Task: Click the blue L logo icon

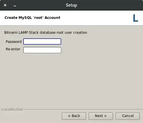Action: [136, 18]
